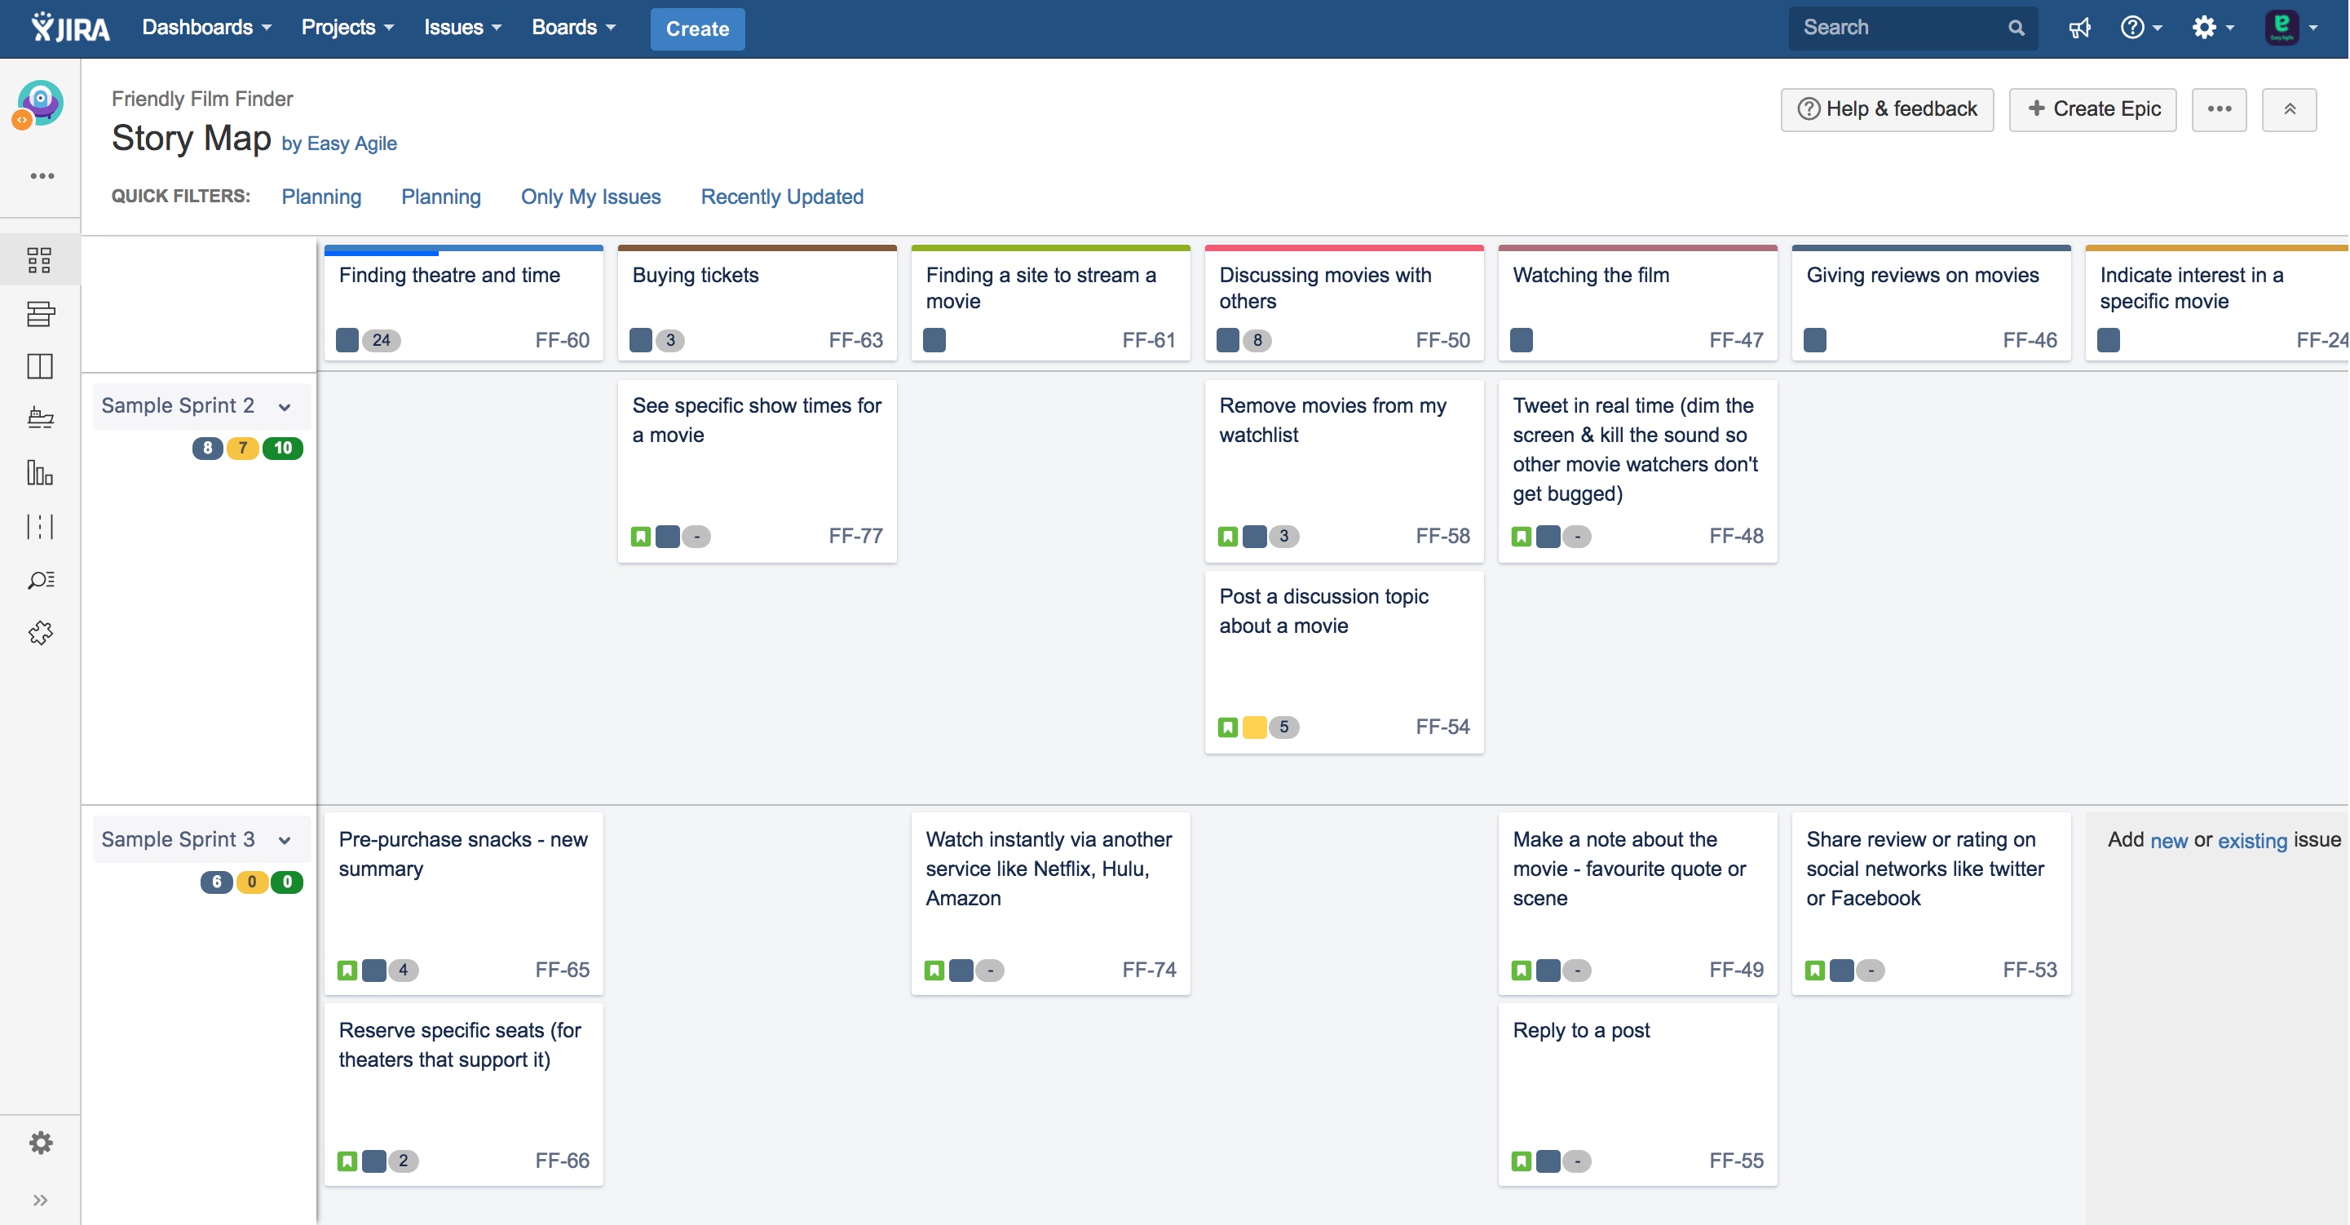Open the Story Map grid view icon
2350x1225 pixels.
(x=40, y=260)
